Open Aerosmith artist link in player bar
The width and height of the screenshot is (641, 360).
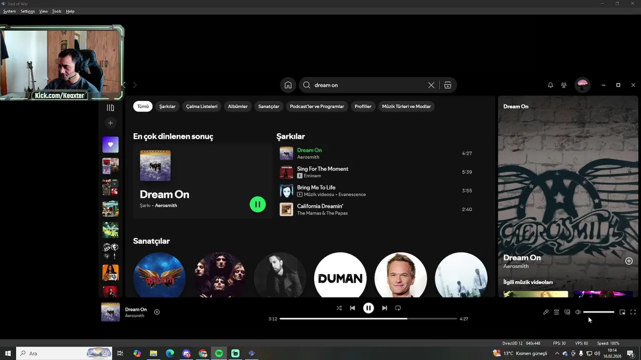pos(135,316)
